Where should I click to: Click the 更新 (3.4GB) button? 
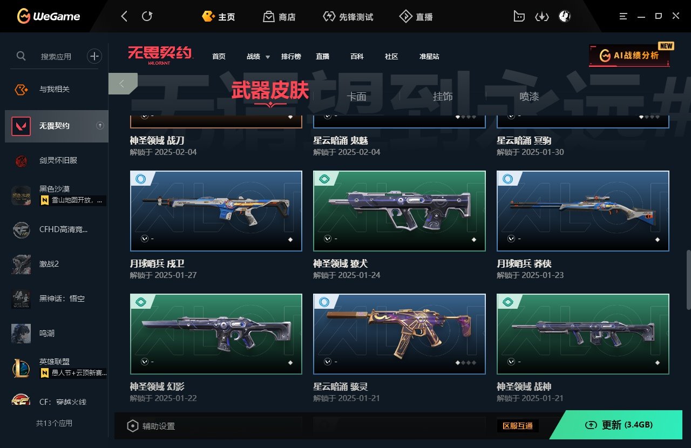[x=620, y=425]
